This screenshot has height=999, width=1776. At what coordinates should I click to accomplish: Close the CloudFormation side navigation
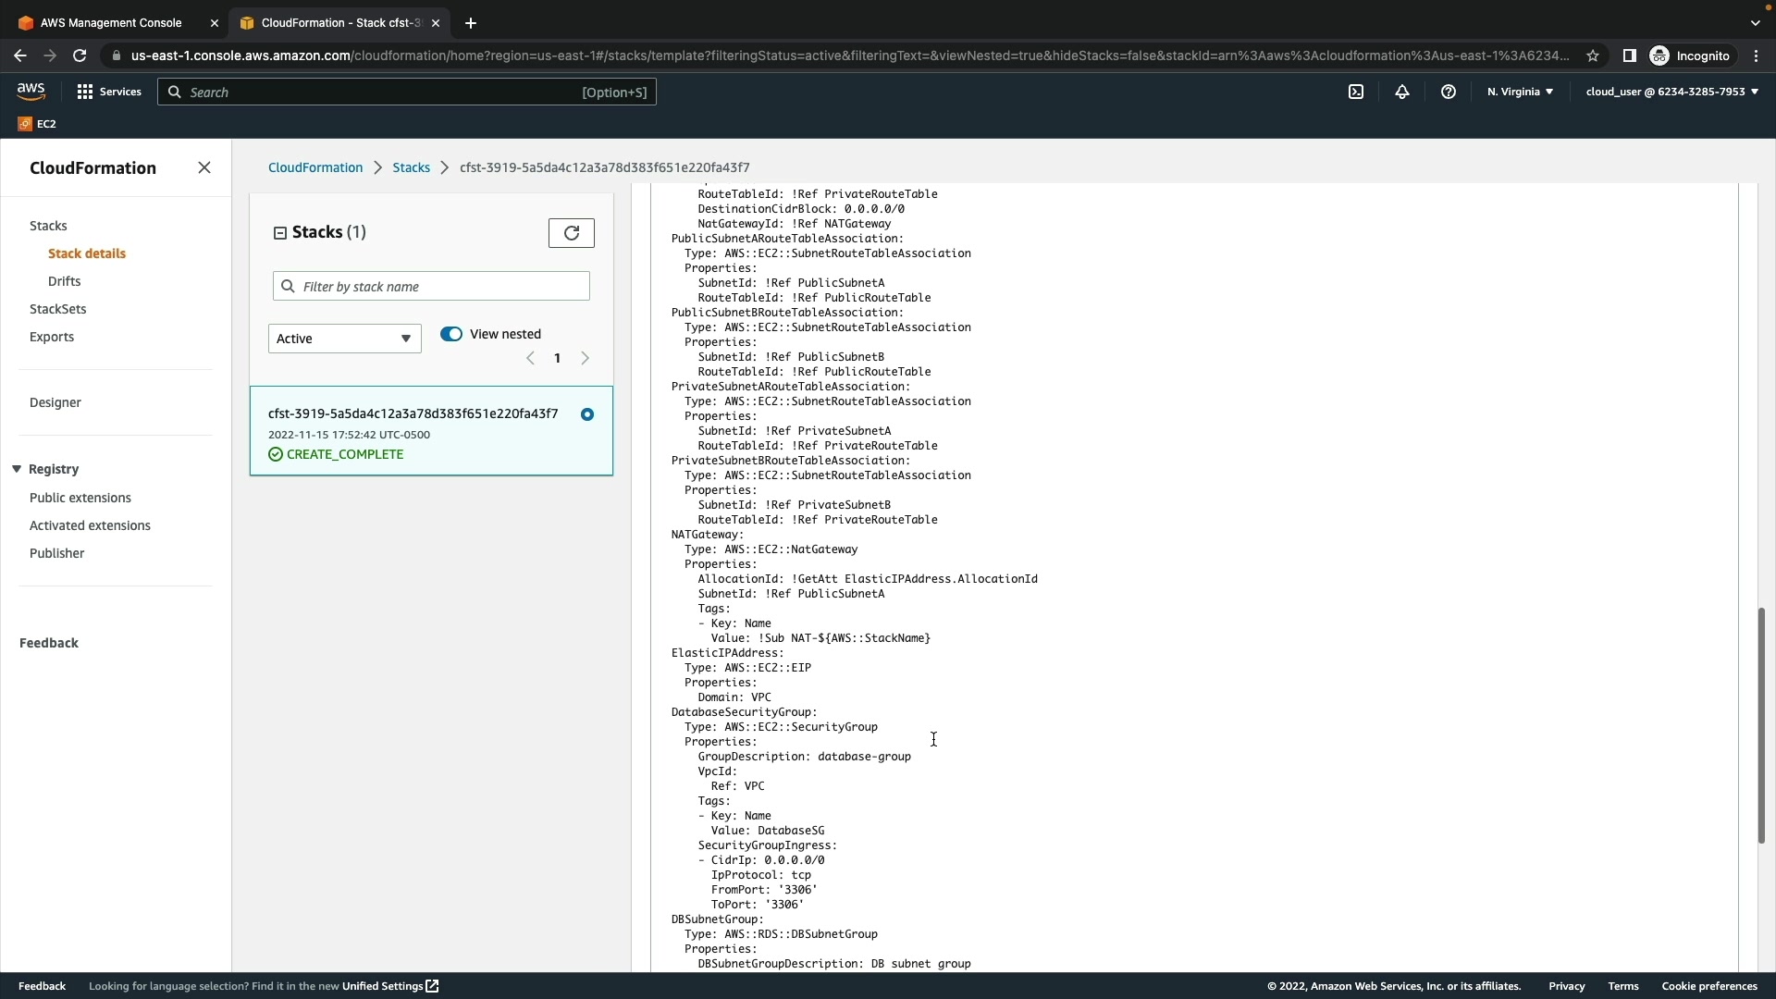[x=204, y=167]
